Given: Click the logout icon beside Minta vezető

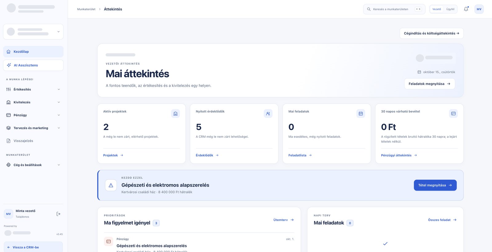Looking at the screenshot, I should point(58,214).
